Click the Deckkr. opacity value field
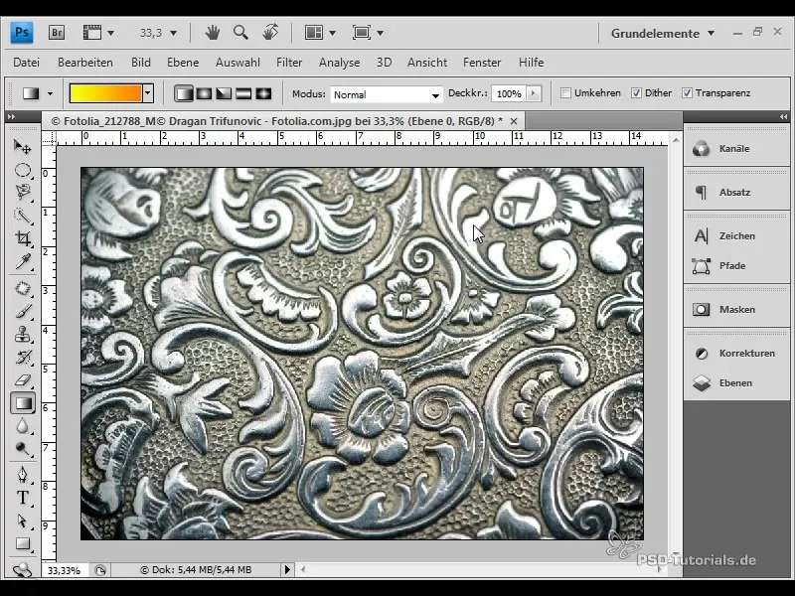The width and height of the screenshot is (795, 596). click(509, 93)
